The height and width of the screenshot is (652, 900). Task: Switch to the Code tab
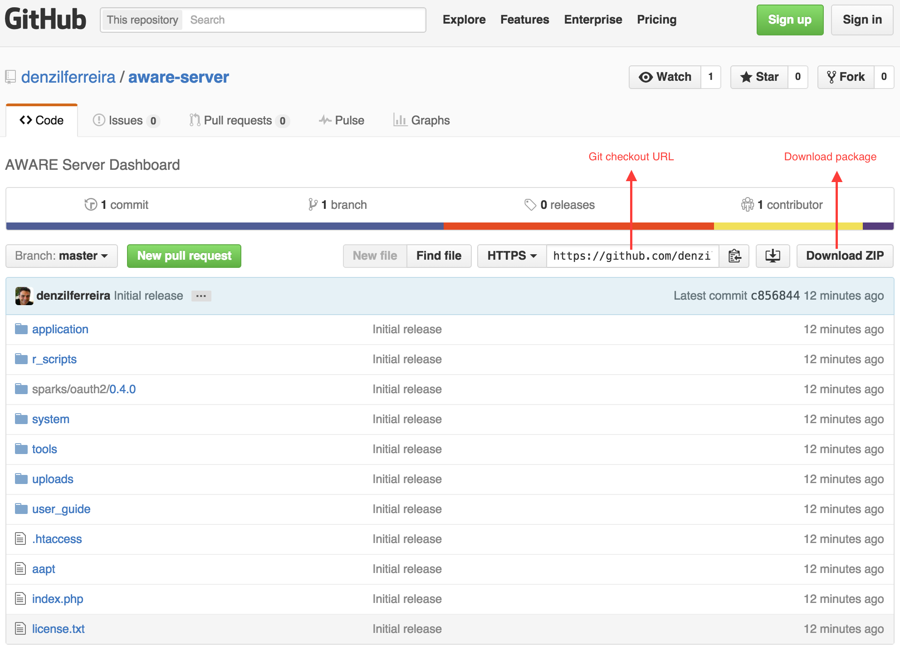coord(42,120)
